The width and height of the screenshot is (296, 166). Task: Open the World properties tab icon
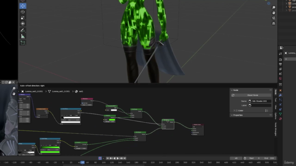coord(280,78)
